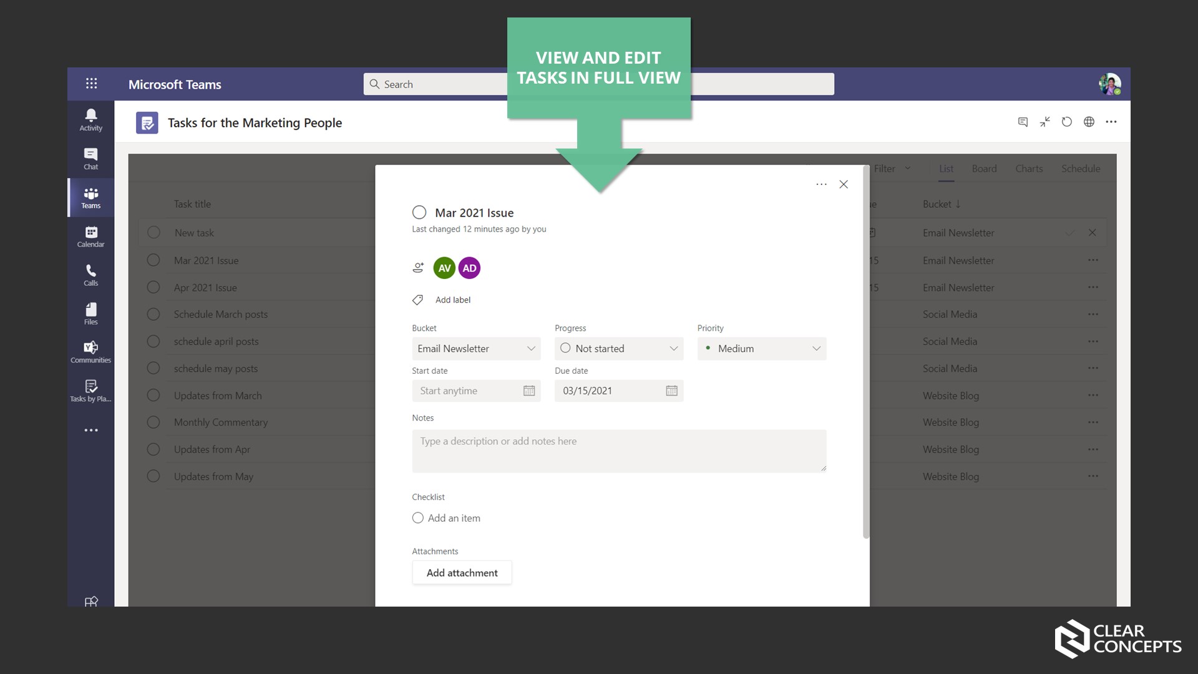Confirm new task with checkmark

[x=1070, y=232]
